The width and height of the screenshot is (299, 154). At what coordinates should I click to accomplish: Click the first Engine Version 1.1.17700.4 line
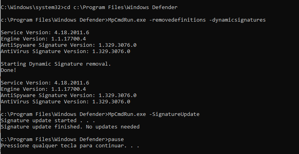coord(43,39)
